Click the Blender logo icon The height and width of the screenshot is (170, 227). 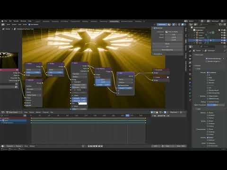click(2, 21)
